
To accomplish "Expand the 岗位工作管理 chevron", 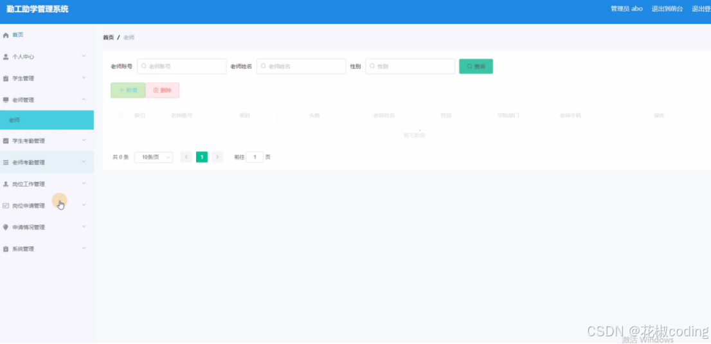I will click(x=84, y=184).
